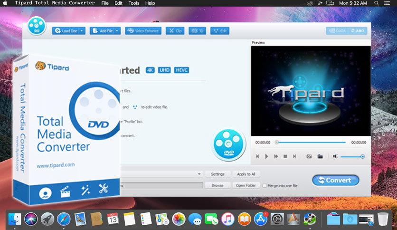The height and width of the screenshot is (230, 397).
Task: Expand the Add File dropdown arrow
Action: pos(117,31)
